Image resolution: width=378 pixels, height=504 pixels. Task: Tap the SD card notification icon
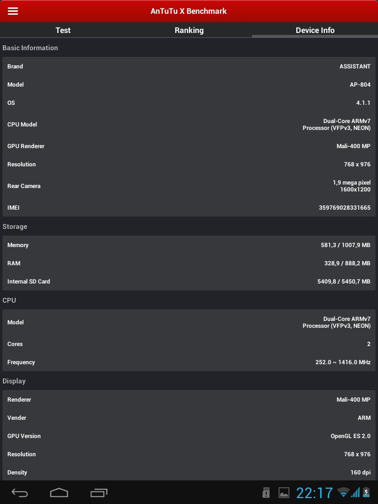[x=266, y=492]
